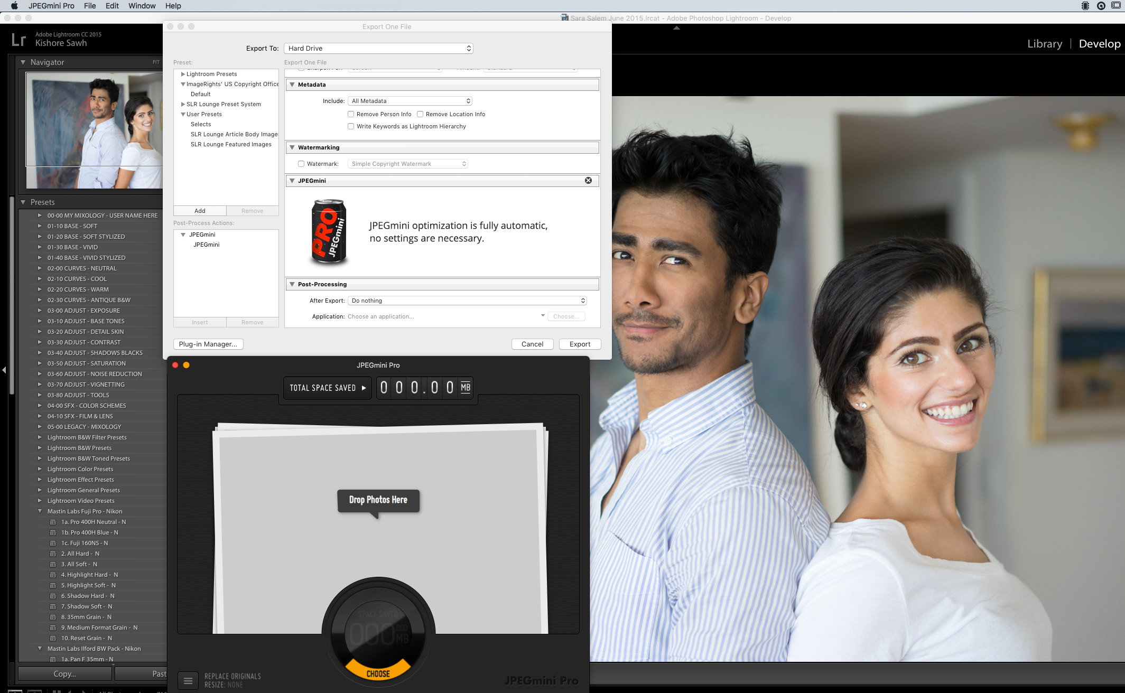Click the Export button

(580, 344)
